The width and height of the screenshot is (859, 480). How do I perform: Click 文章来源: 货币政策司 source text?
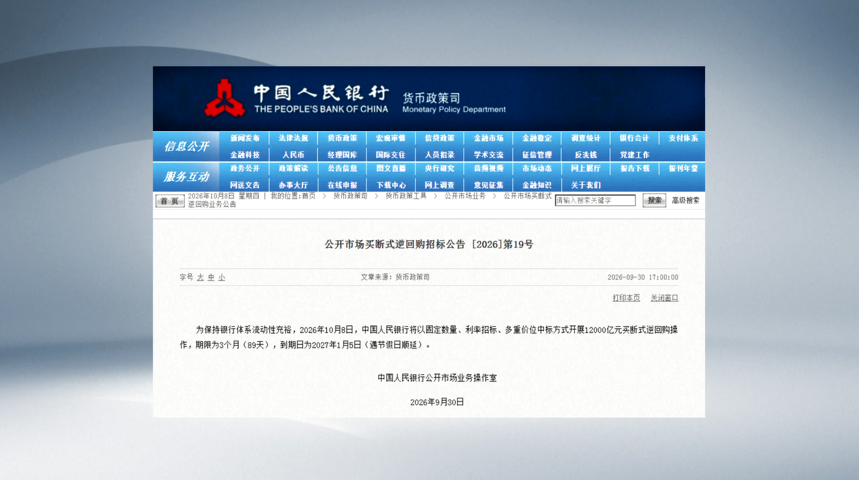tap(395, 277)
